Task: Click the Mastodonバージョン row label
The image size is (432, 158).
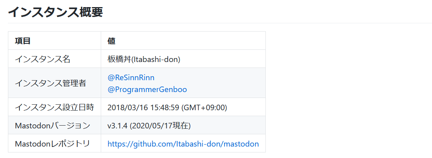Action: click(x=52, y=126)
